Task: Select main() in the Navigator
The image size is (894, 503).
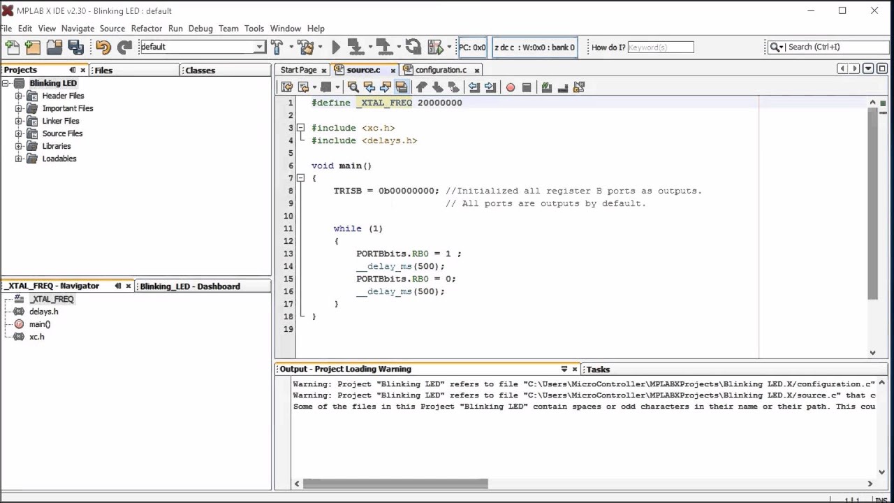Action: click(40, 324)
